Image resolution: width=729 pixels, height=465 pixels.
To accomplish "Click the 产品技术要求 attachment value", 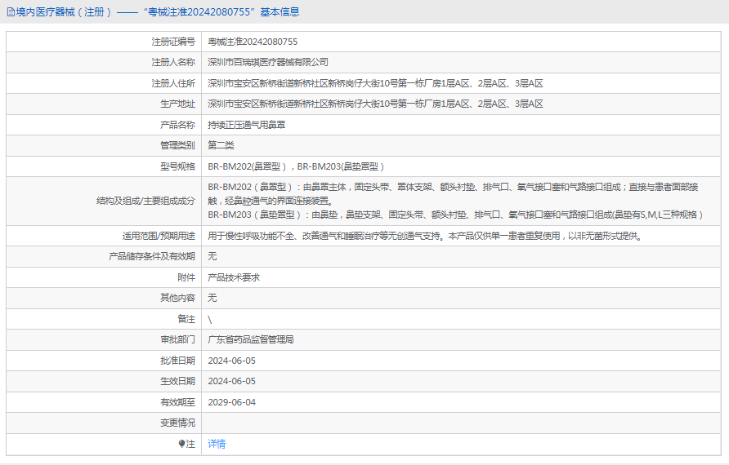I will coord(234,277).
